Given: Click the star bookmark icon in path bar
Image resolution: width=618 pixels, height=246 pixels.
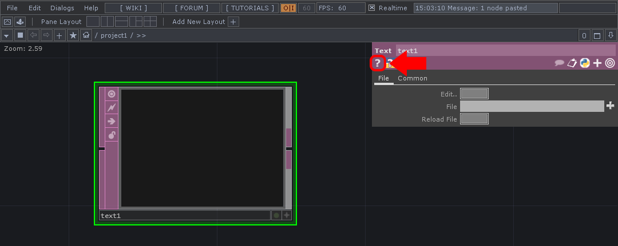Looking at the screenshot, I should tap(73, 35).
